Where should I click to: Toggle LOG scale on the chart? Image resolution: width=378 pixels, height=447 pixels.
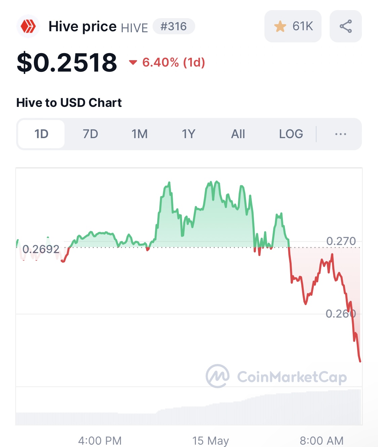[291, 134]
